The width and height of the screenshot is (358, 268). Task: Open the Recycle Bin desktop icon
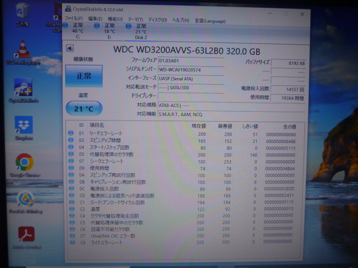coord(22,13)
